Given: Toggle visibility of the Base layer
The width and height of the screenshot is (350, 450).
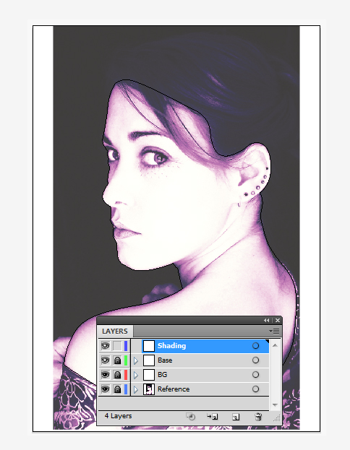Looking at the screenshot, I should pos(106,360).
